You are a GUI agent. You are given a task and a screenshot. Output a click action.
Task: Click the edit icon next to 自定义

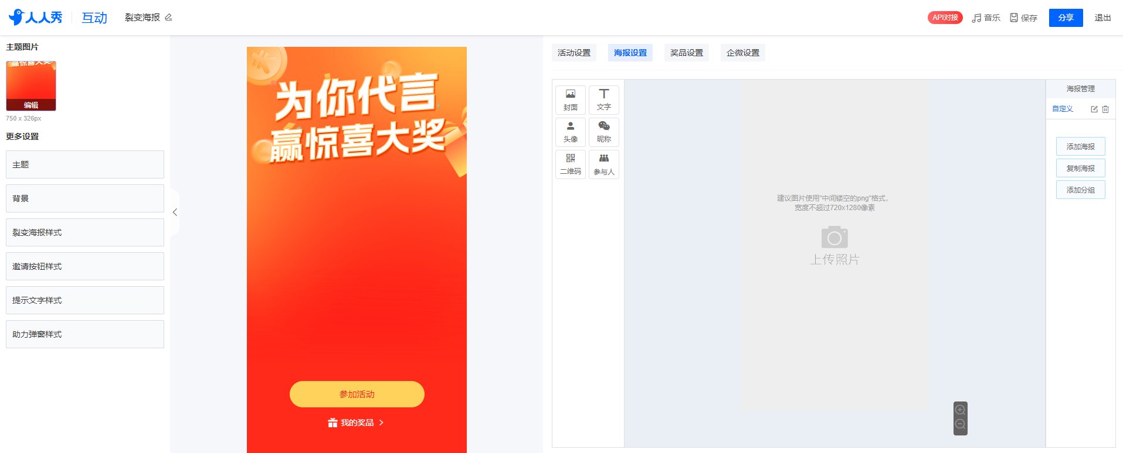[1094, 109]
